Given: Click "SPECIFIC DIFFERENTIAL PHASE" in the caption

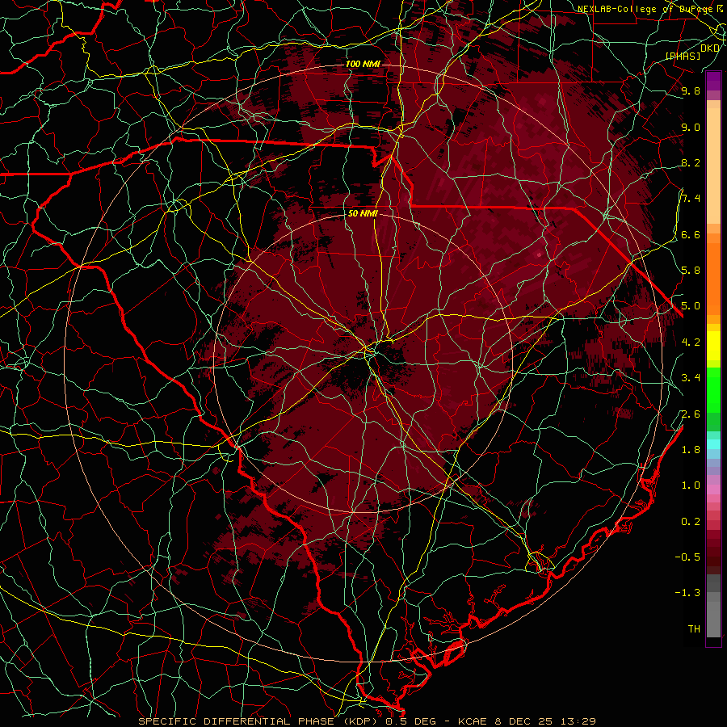Looking at the screenshot, I should point(238,721).
